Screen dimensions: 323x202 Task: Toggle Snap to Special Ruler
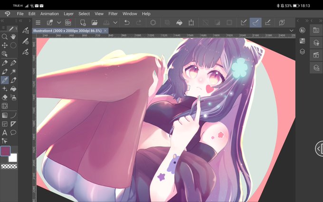[256, 22]
